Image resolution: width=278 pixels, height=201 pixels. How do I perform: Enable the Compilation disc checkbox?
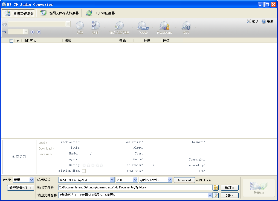tap(84, 171)
